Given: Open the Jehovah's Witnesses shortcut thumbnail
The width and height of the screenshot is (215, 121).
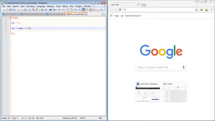Looking at the screenshot, I should tap(148, 92).
